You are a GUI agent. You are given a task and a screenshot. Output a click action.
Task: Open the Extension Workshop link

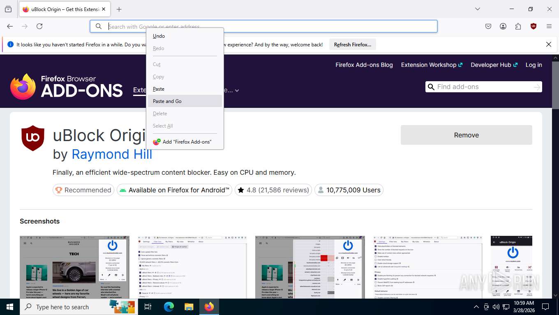click(432, 65)
